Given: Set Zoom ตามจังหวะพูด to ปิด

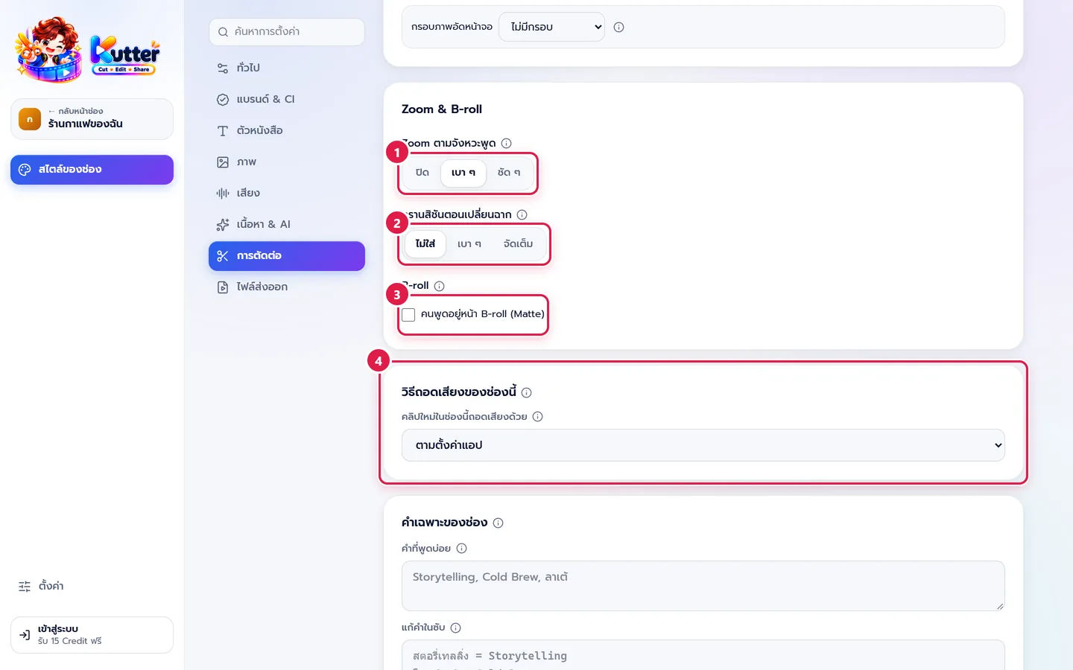Looking at the screenshot, I should 422,173.
